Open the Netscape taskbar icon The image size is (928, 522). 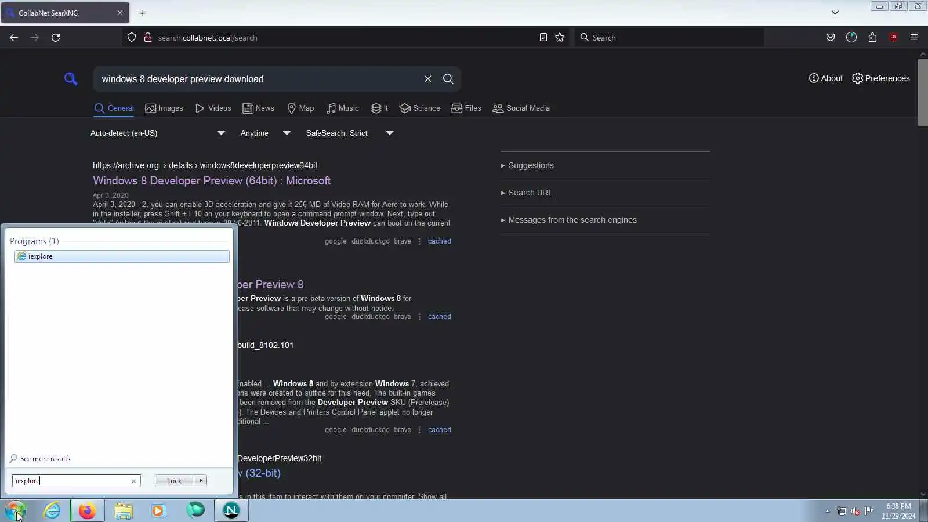coord(231,510)
